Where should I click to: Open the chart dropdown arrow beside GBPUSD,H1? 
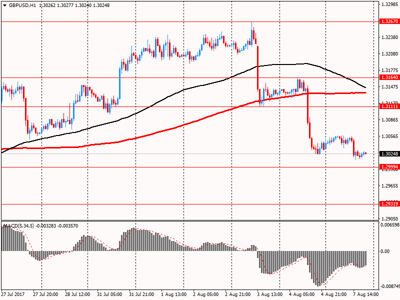pyautogui.click(x=4, y=5)
